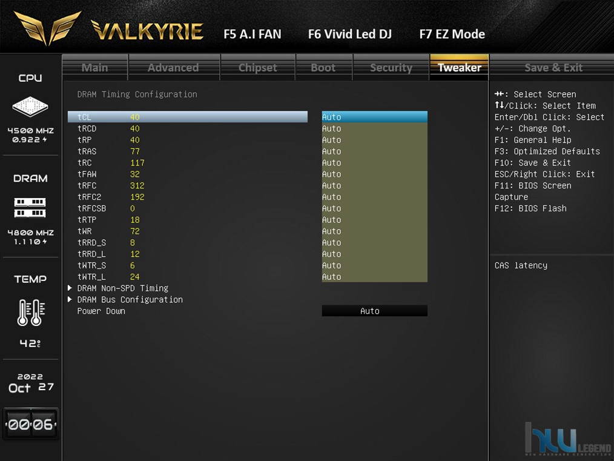Click the CPU 4500 MHZ frequency readout

(30, 131)
